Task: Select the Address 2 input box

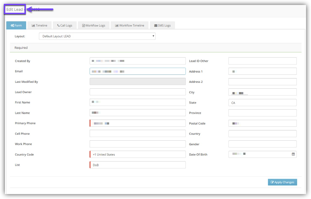Action: [x=262, y=82]
